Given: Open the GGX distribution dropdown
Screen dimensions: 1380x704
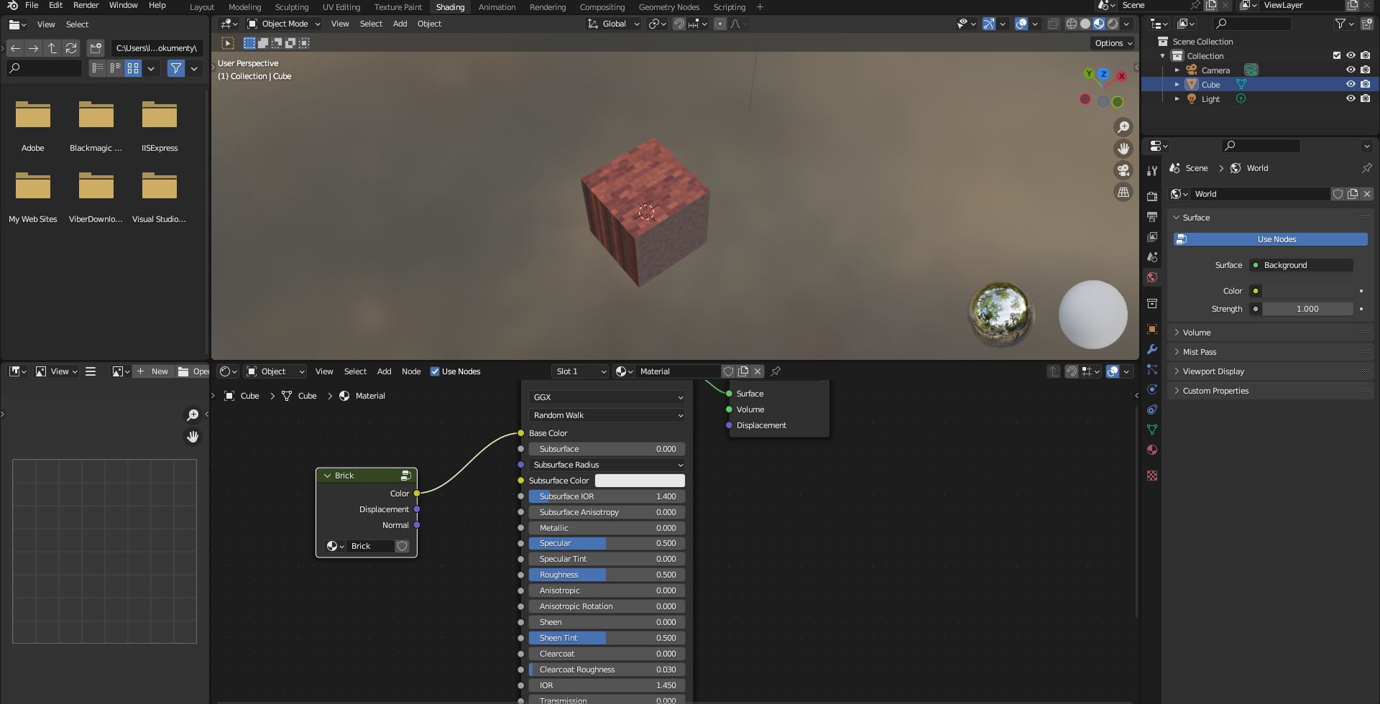Looking at the screenshot, I should (x=607, y=397).
